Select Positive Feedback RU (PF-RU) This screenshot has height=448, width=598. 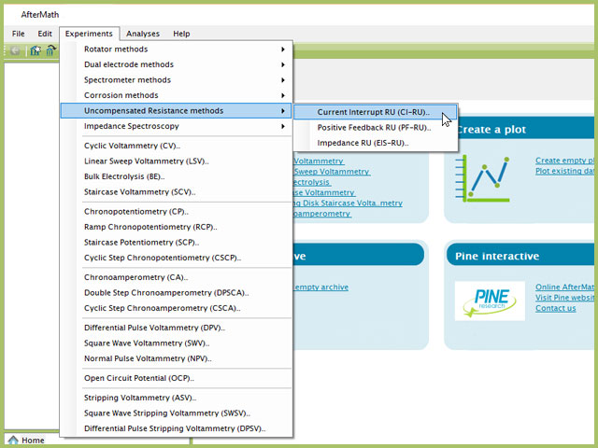[x=376, y=128]
